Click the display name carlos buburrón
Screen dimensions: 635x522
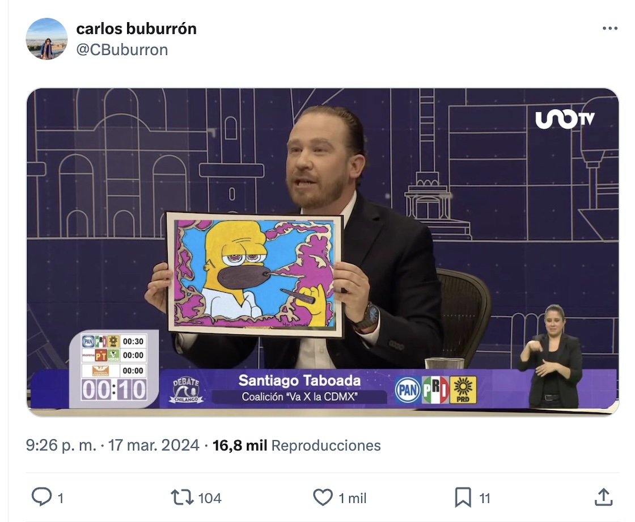pyautogui.click(x=136, y=29)
